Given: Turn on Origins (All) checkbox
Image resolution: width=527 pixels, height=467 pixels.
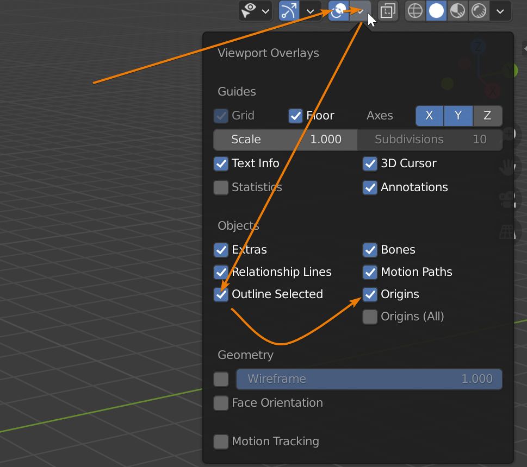Looking at the screenshot, I should tap(370, 317).
